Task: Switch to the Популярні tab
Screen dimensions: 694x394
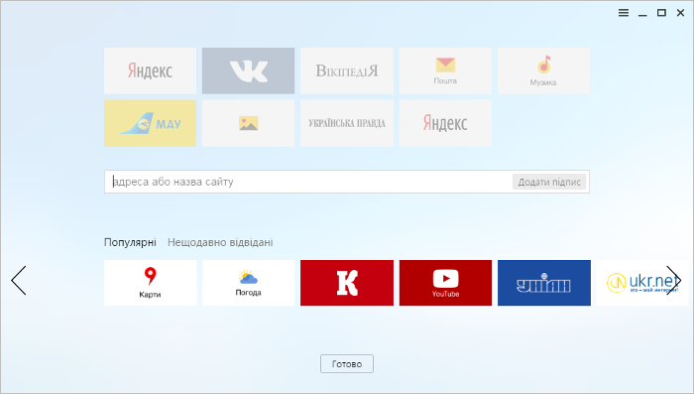Action: click(x=130, y=242)
